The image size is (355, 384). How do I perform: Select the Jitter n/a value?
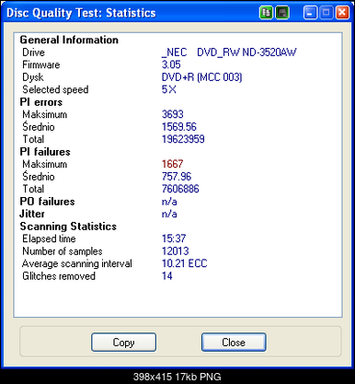point(169,214)
